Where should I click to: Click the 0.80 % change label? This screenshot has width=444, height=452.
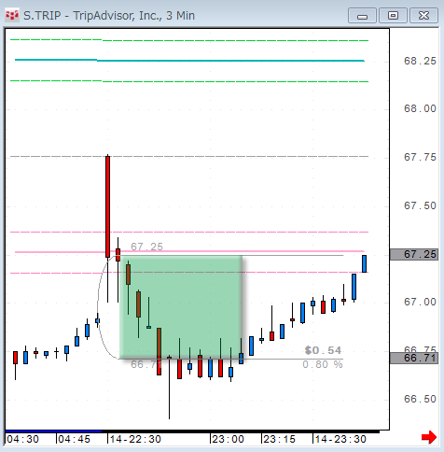pyautogui.click(x=323, y=364)
